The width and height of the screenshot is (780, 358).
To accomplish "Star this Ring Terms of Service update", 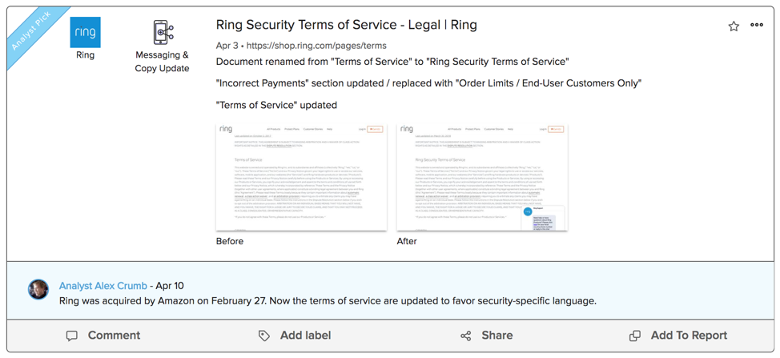I will [x=734, y=26].
